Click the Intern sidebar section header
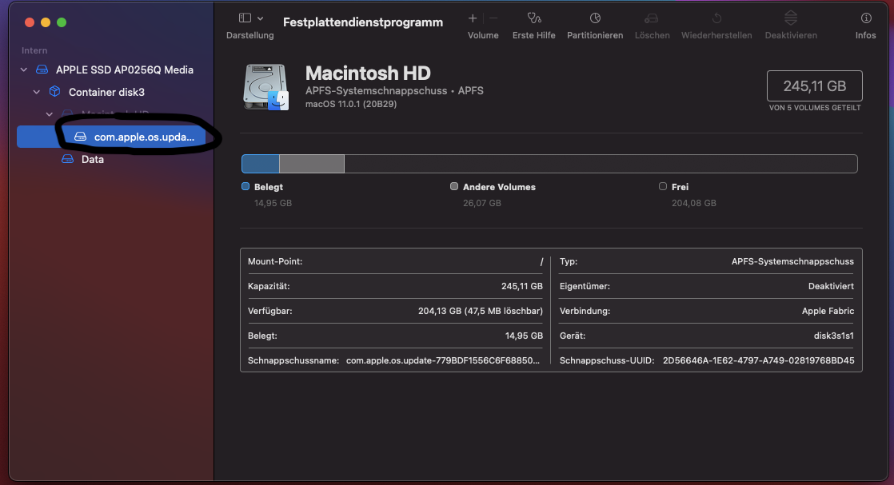894x485 pixels. [34, 50]
